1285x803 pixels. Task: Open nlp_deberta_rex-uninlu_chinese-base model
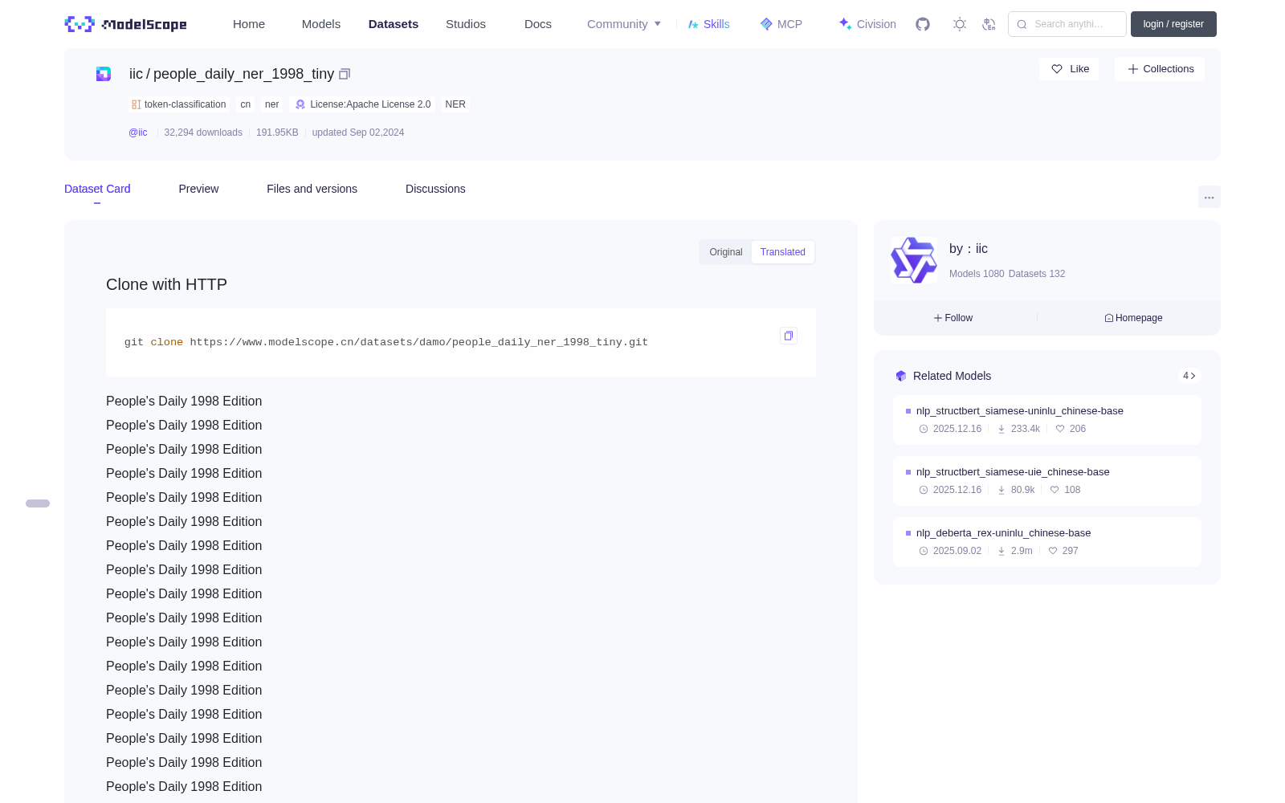click(x=1003, y=533)
